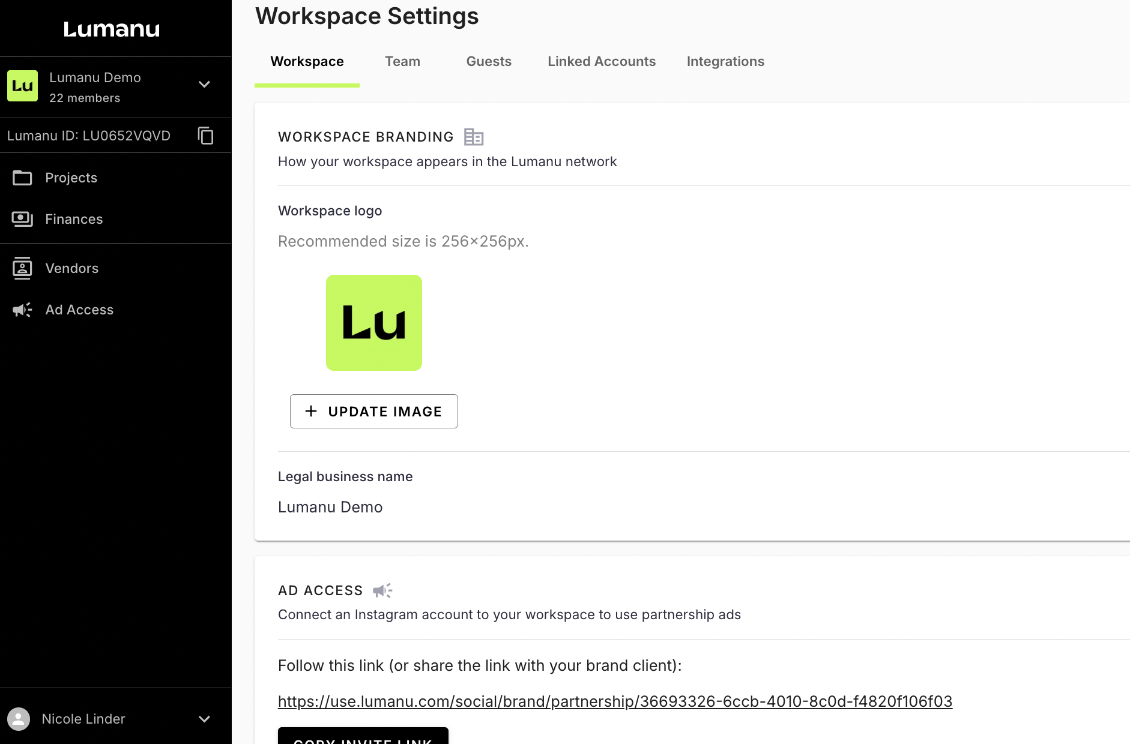Click megaphone icon beside Ad Access heading
Viewport: 1130px width, 744px height.
(382, 590)
